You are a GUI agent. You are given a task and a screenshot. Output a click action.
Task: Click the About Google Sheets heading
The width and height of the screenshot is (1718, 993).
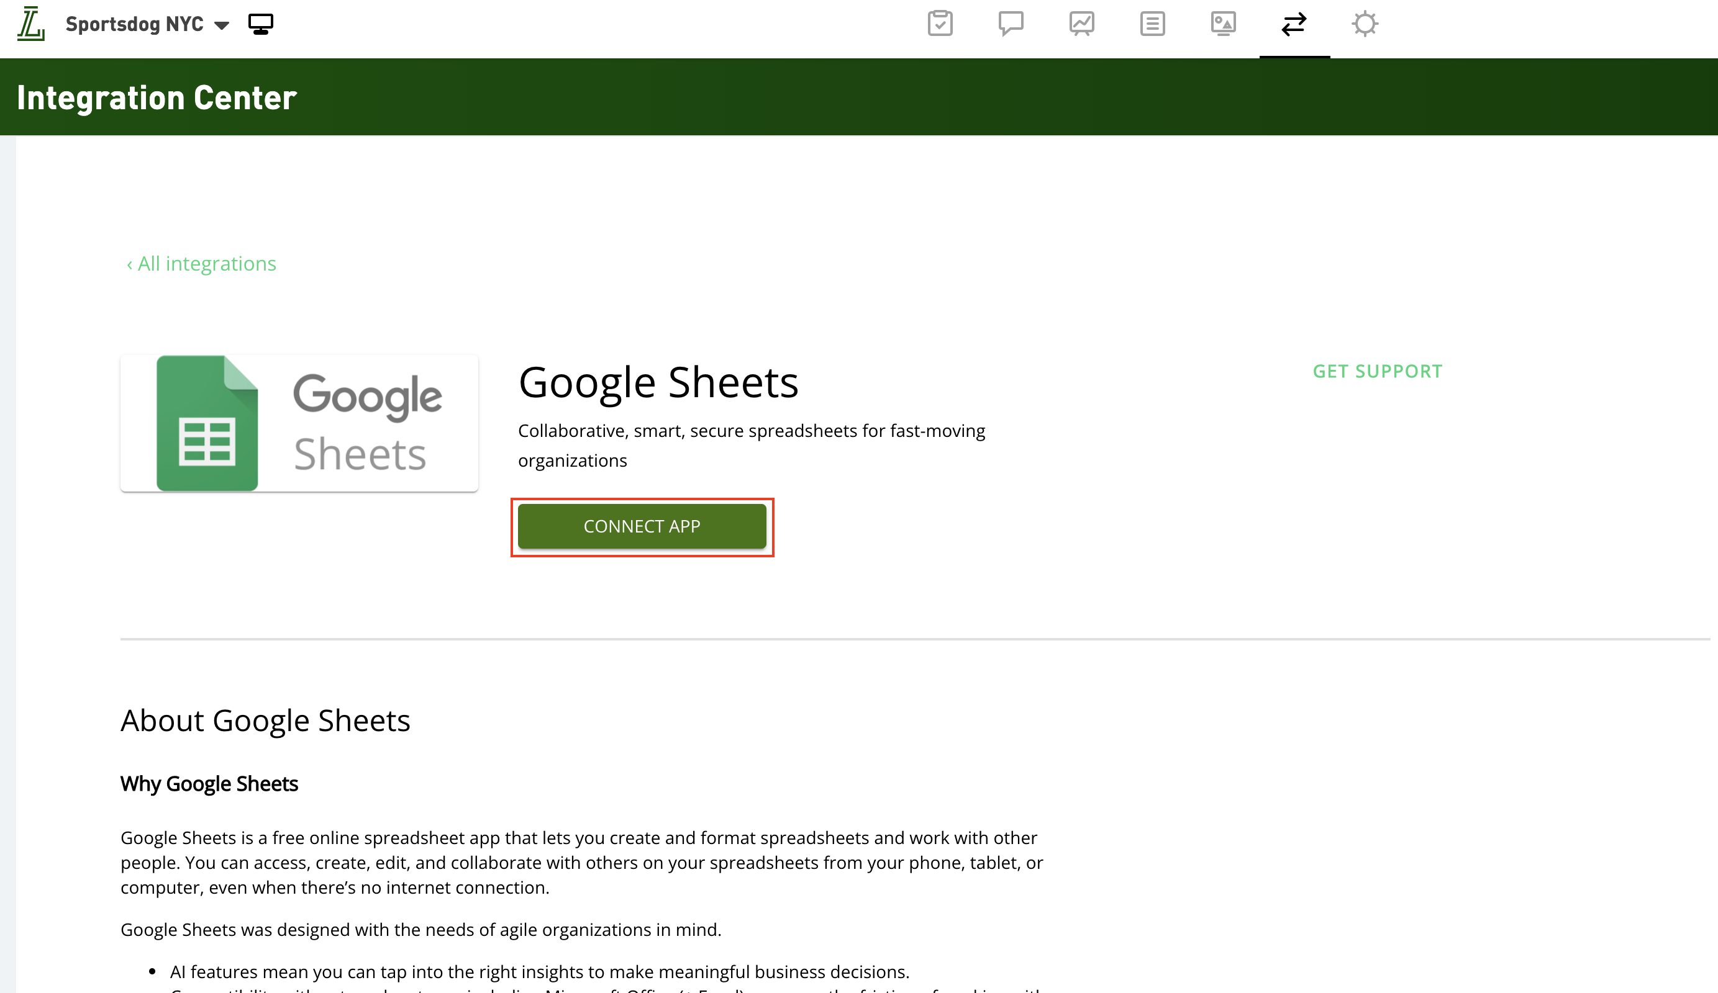point(265,720)
